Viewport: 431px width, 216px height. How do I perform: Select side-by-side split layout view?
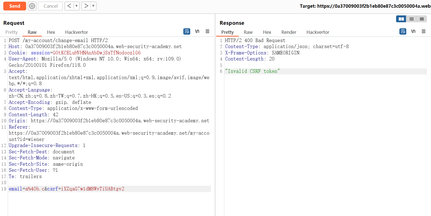(401, 19)
